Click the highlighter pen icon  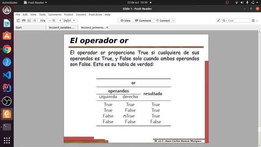coord(219,20)
